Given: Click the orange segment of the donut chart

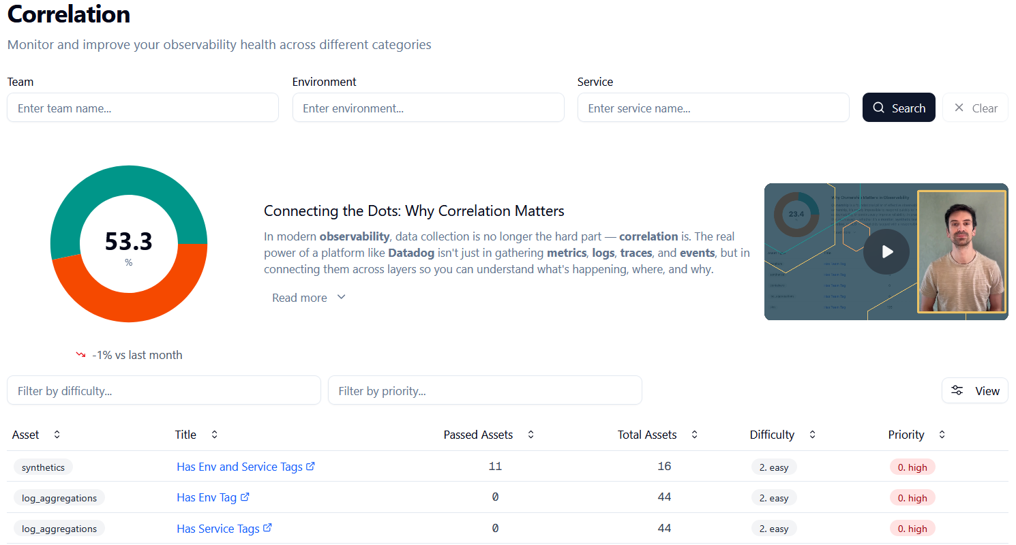Looking at the screenshot, I should [128, 300].
